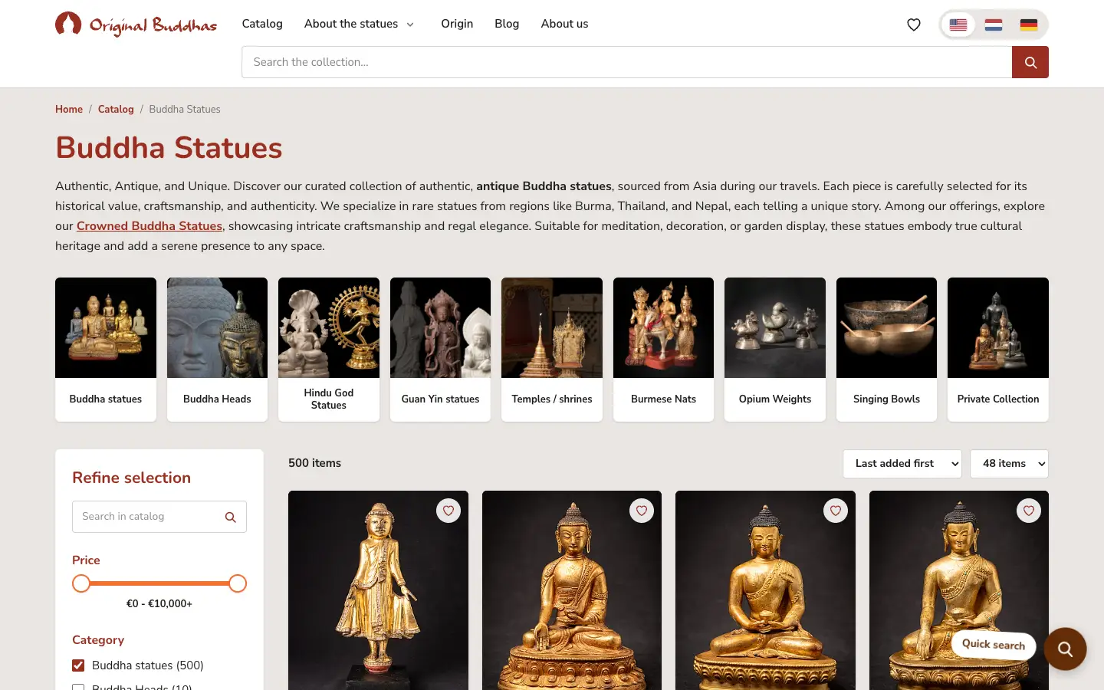The height and width of the screenshot is (690, 1104).
Task: Open the Private Collection category card
Action: [x=998, y=350]
